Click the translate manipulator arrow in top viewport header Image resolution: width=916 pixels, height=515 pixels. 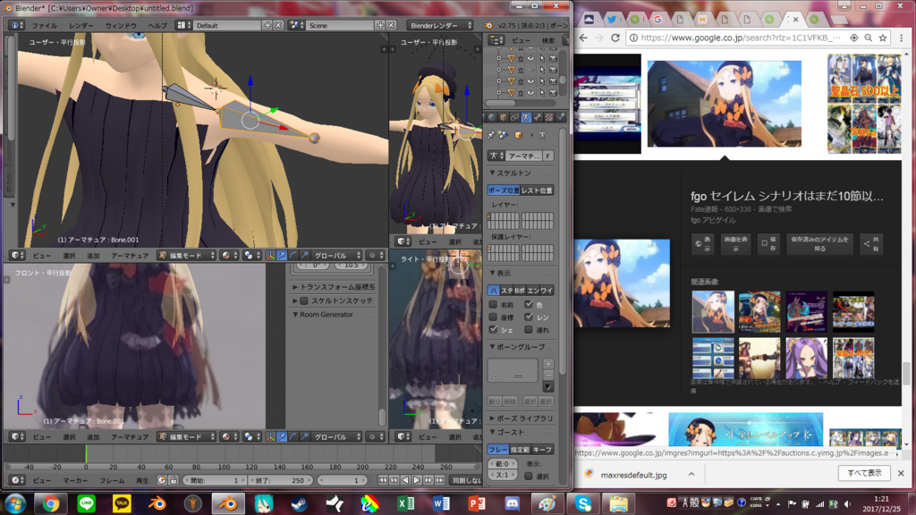[282, 255]
